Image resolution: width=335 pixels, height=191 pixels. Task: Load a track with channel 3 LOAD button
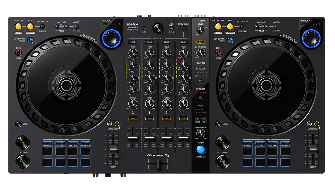pyautogui.click(x=133, y=42)
